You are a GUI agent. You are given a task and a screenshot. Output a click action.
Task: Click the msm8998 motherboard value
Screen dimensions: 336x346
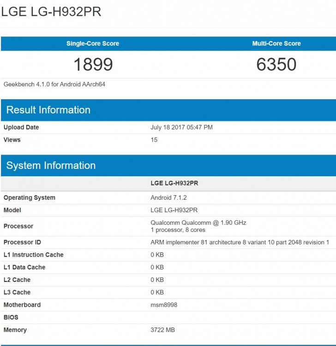[x=164, y=305]
